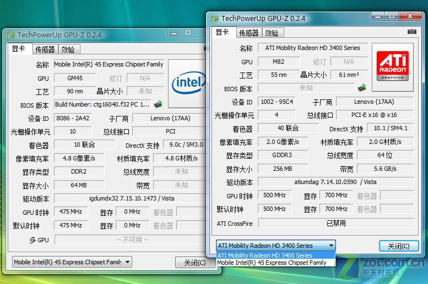Minimize the ATI GPU-Z window

(x=378, y=16)
